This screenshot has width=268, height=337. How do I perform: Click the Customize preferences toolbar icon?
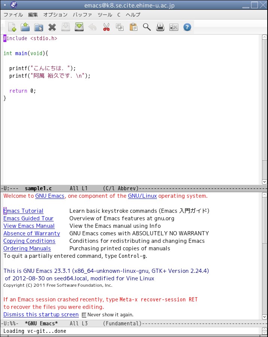tap(174, 27)
